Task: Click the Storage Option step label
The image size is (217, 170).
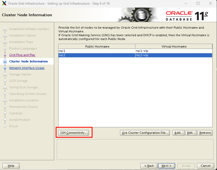Action: pyautogui.click(x=20, y=74)
